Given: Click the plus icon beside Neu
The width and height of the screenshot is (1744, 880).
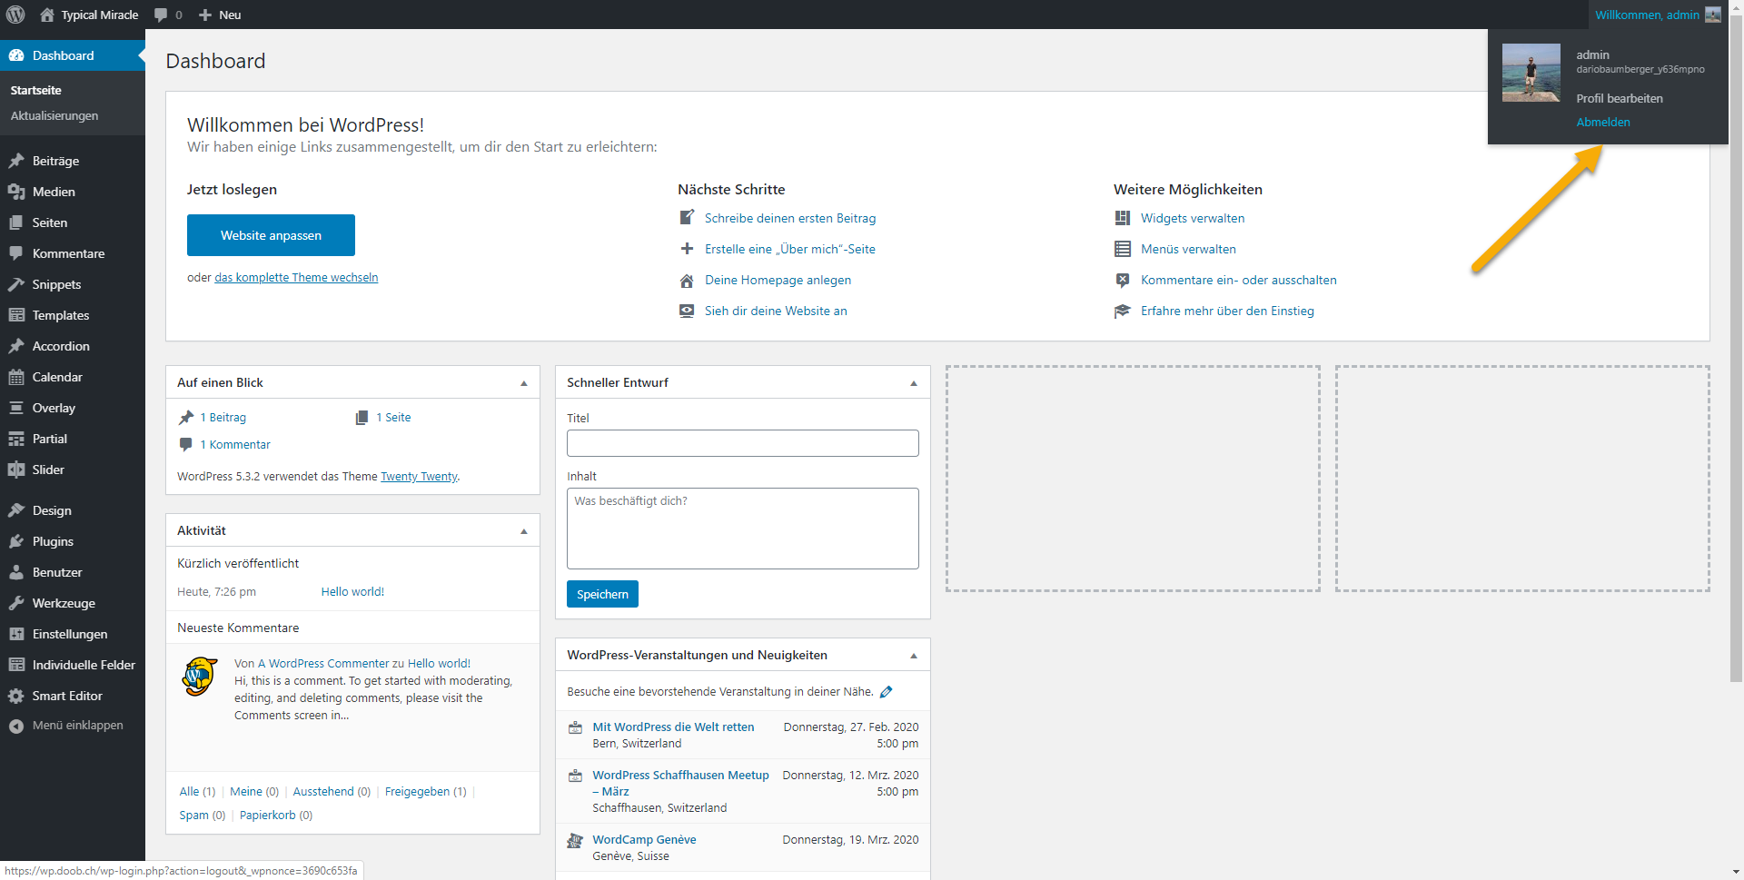Looking at the screenshot, I should [205, 15].
